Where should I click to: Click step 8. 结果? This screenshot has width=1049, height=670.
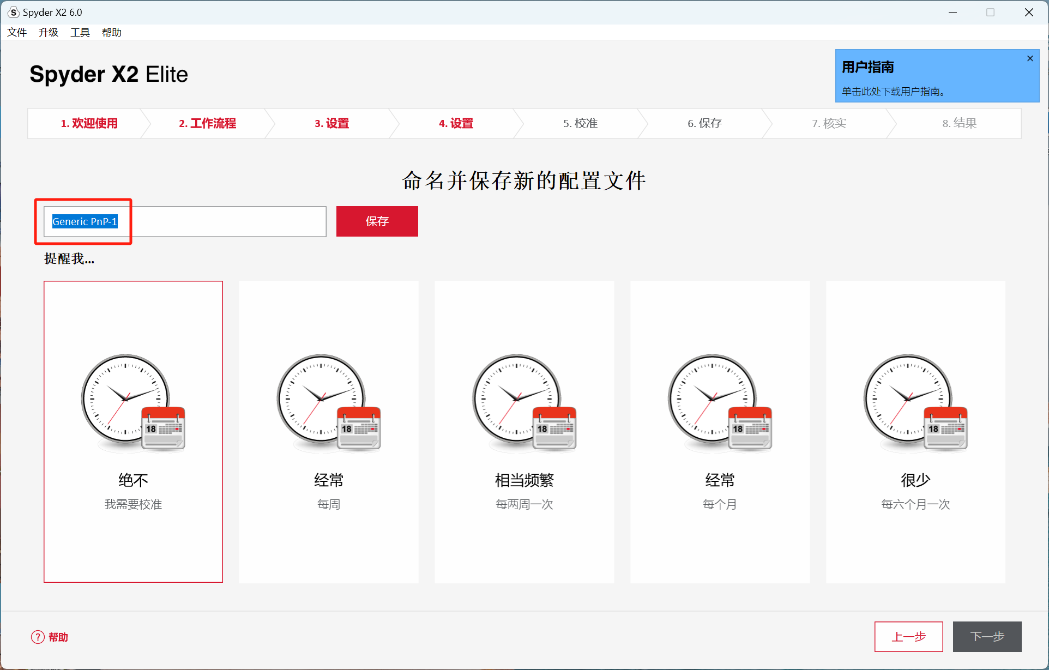[960, 123]
